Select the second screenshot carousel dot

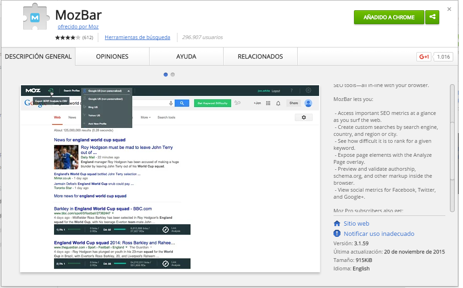coord(173,74)
